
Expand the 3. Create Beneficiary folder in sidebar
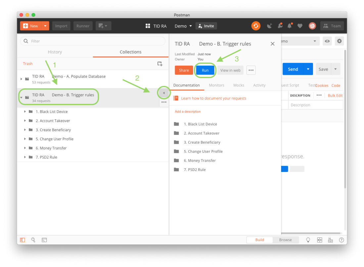25,130
